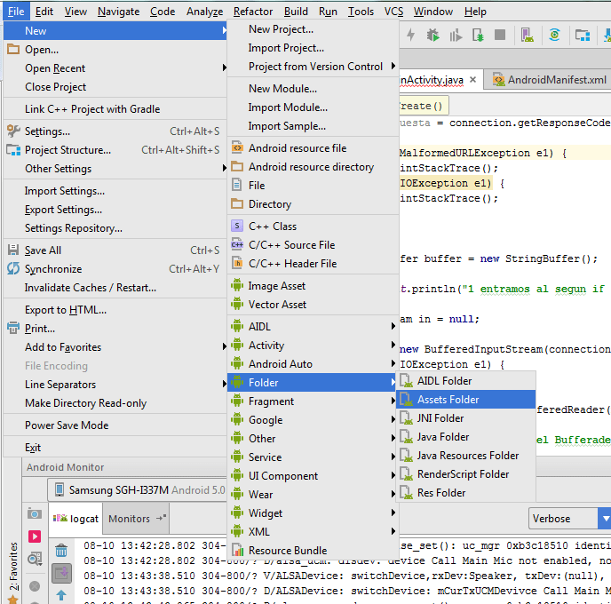The image size is (611, 604).
Task: Click the Attach debugger to process icon
Action: pos(478,35)
